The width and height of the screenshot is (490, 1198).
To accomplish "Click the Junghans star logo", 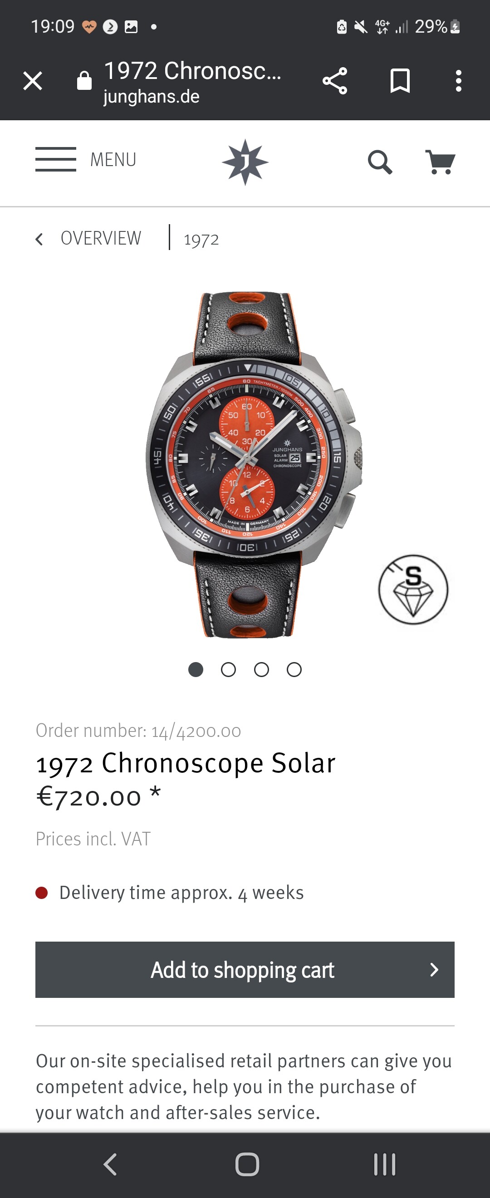I will pyautogui.click(x=245, y=162).
